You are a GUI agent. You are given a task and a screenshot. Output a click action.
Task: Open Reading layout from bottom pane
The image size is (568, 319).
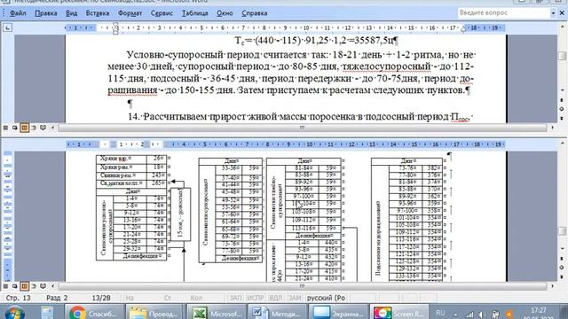coord(43,286)
